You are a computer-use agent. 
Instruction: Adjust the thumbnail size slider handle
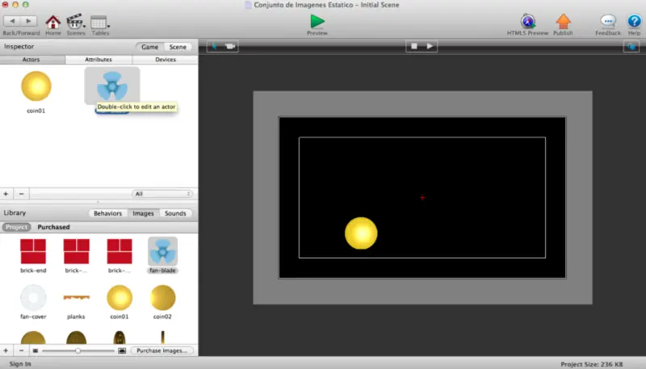pos(78,351)
